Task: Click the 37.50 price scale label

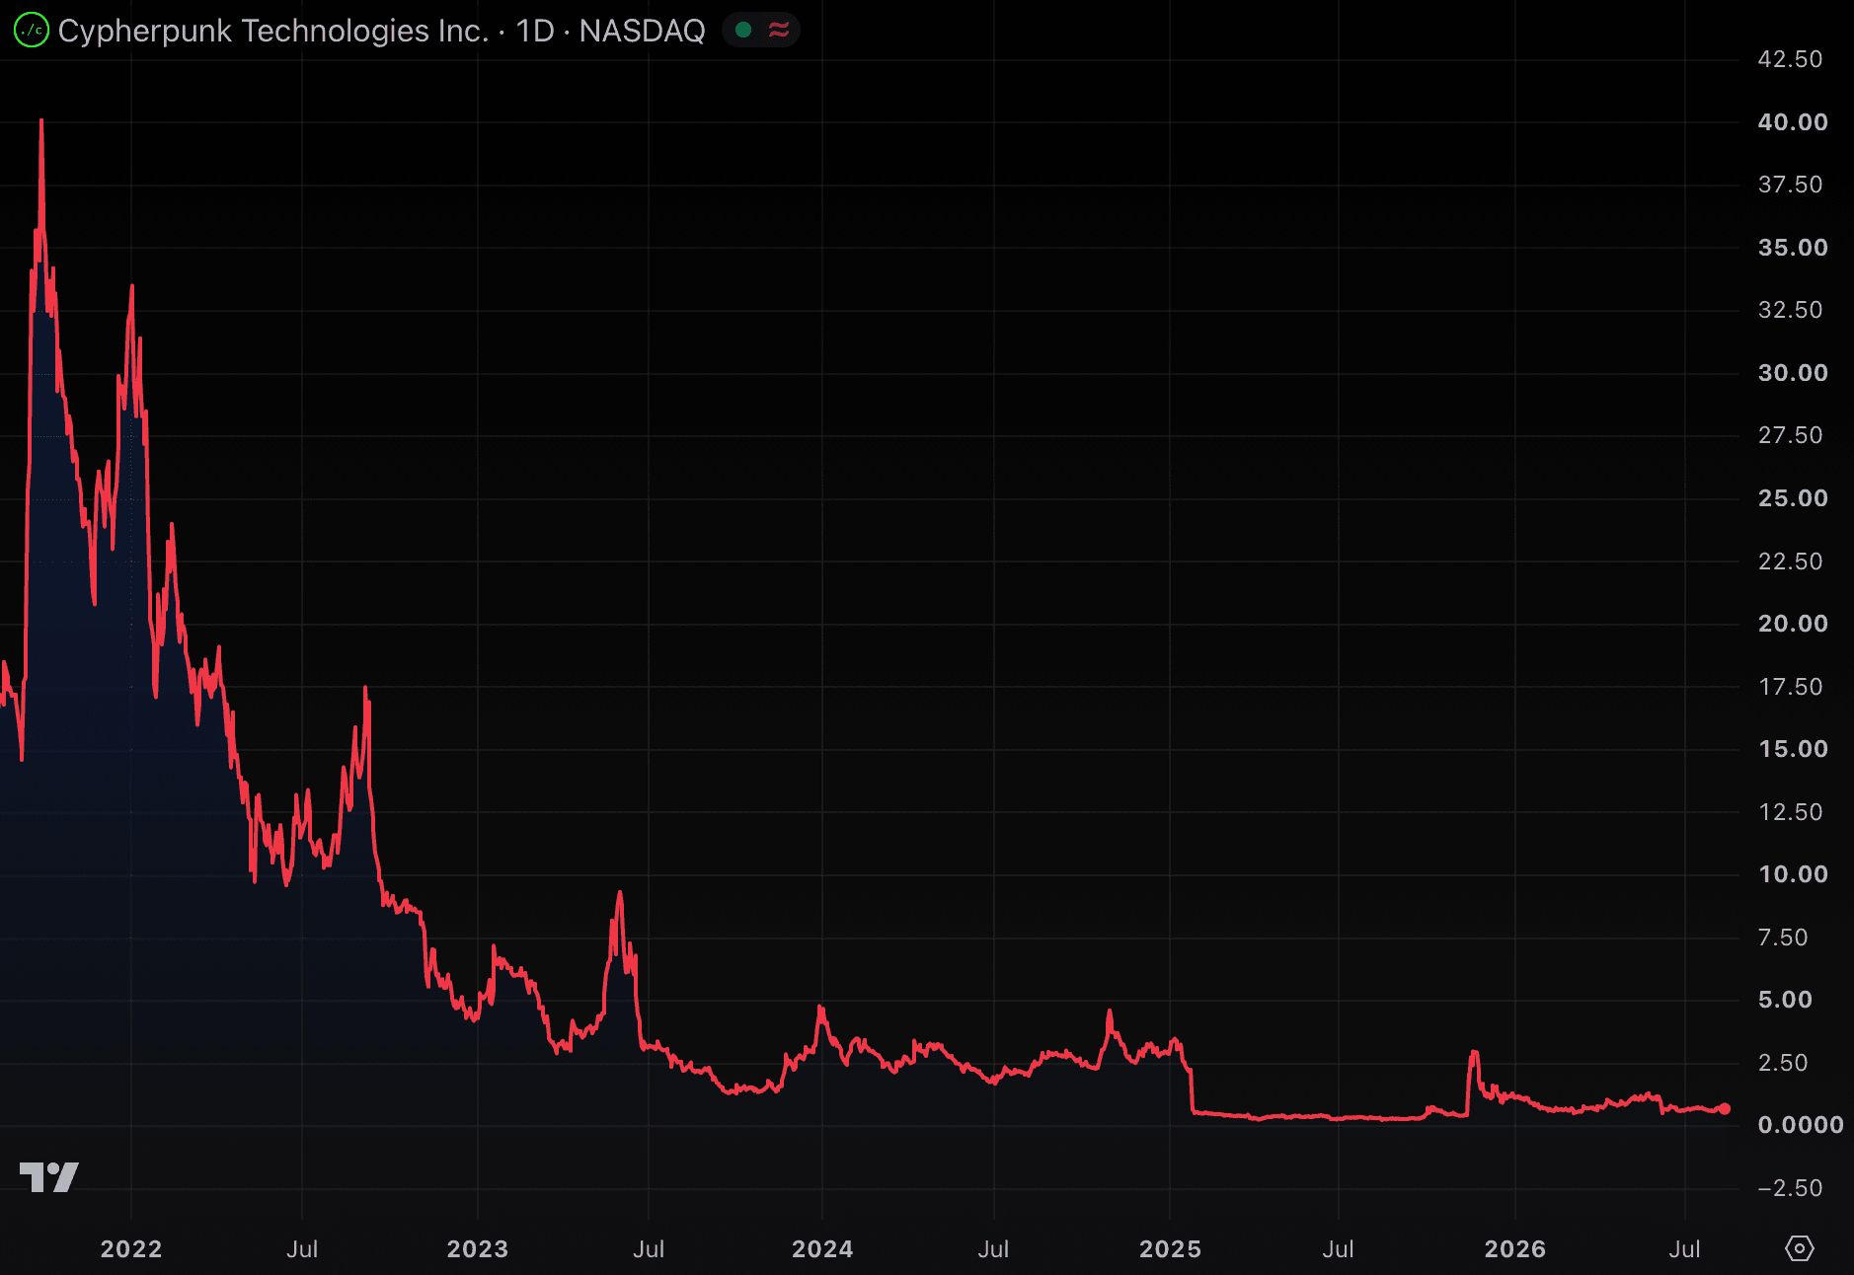Action: point(1791,185)
